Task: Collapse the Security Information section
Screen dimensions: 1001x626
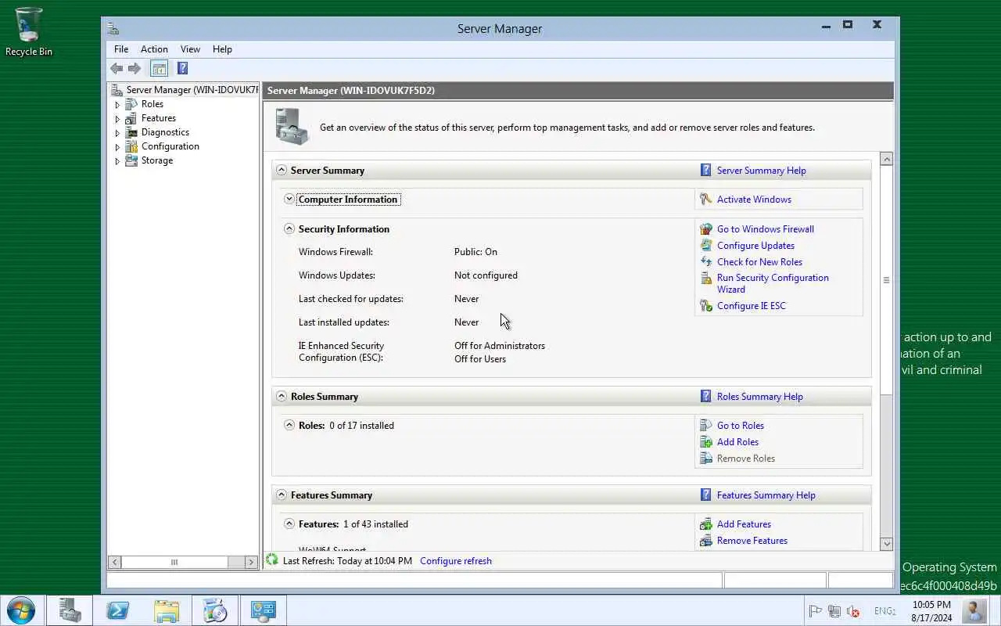Action: [x=289, y=228]
